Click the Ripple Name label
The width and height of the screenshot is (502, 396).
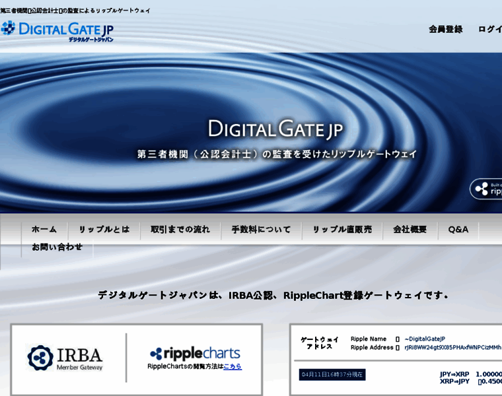[369, 339]
